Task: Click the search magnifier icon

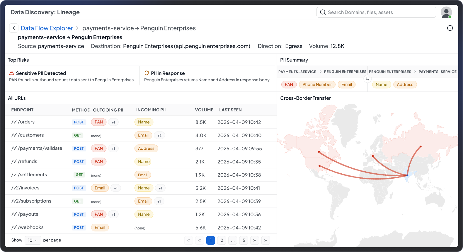Action: click(323, 12)
